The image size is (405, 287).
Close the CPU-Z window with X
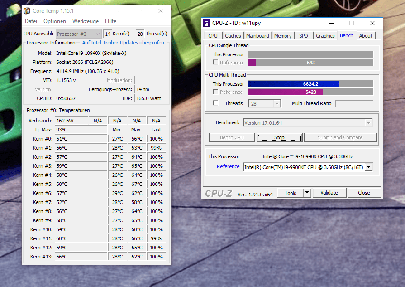372,23
